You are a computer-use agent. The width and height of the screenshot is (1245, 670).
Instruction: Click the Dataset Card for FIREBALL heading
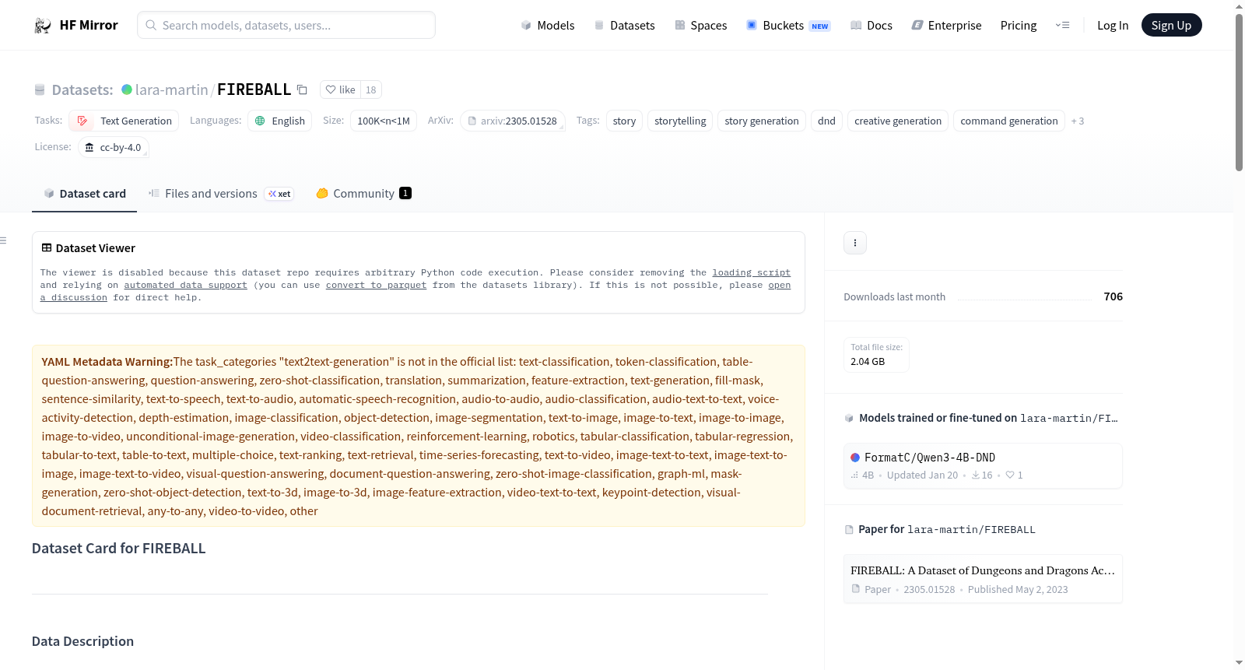[x=119, y=549]
